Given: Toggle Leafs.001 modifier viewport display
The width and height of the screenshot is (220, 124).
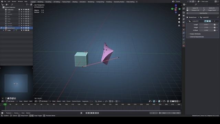Looking at the screenshot, I should [x=208, y=21].
